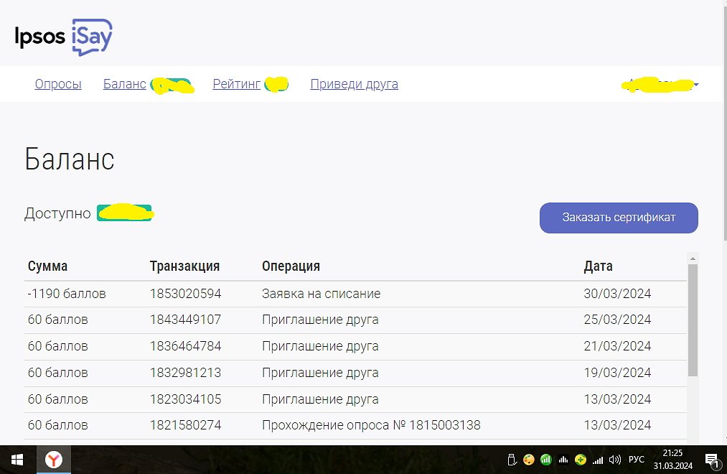This screenshot has width=727, height=474.
Task: Open the volume speaker tray icon
Action: 614,460
